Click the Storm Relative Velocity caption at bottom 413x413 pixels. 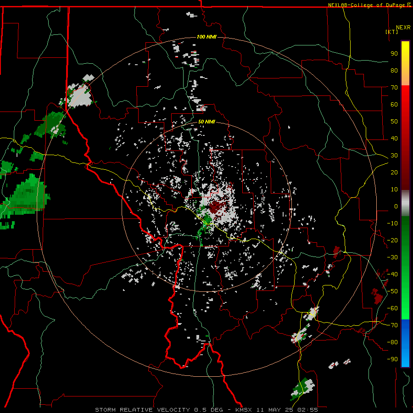tap(206, 410)
